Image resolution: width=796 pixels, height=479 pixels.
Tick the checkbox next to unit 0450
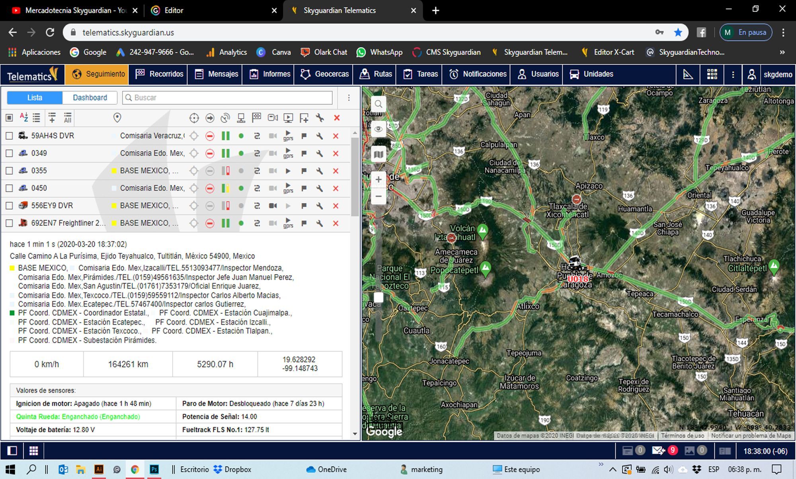9,189
